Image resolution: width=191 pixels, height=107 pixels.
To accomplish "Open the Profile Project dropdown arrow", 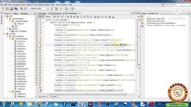I will (x=75, y=9).
